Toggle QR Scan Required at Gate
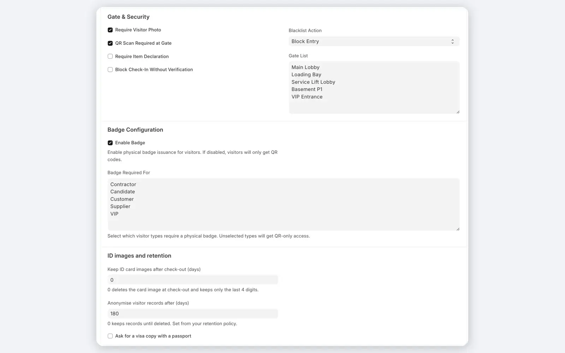The height and width of the screenshot is (353, 565). click(110, 43)
